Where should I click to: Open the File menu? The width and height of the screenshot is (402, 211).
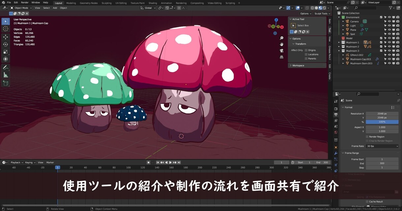tap(9, 3)
